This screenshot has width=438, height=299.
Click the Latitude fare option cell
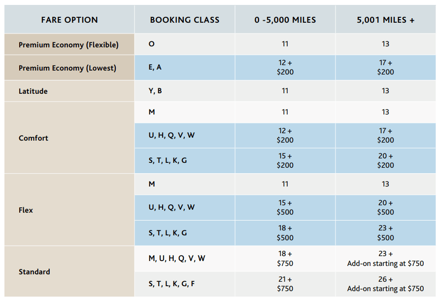33,91
